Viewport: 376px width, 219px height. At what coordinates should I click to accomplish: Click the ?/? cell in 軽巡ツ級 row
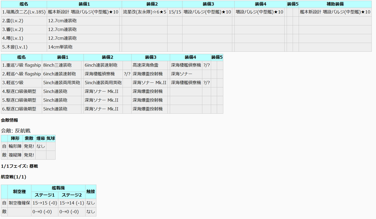(x=206, y=83)
